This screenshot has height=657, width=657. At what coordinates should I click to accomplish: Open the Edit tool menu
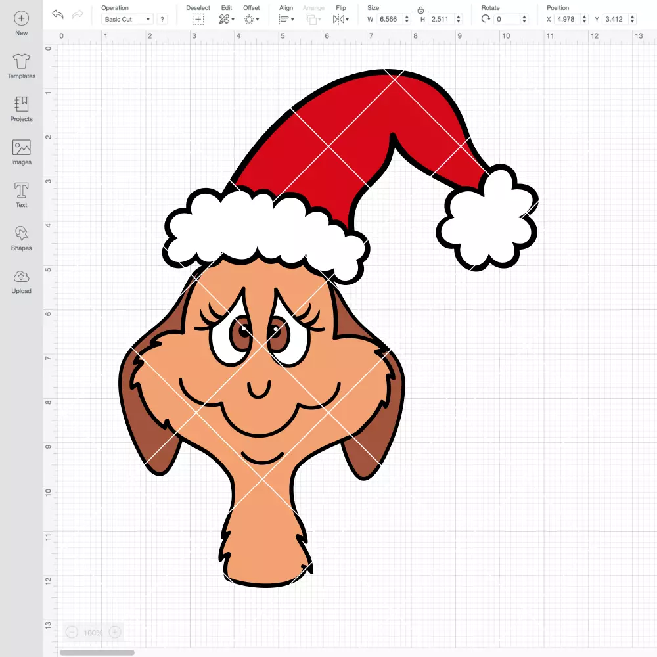tap(227, 19)
